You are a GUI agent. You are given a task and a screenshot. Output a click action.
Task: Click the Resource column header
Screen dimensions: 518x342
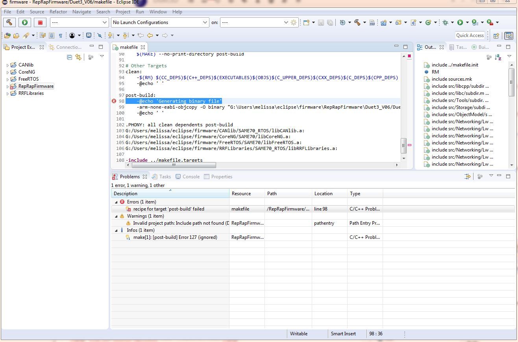pos(247,194)
